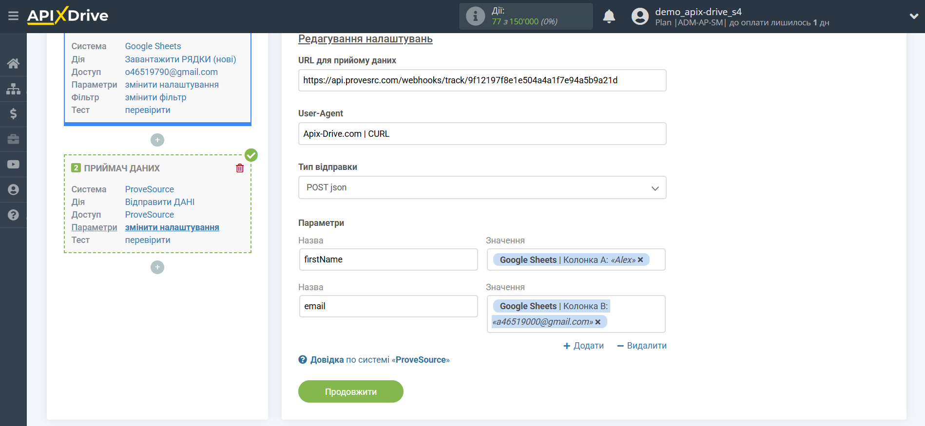
Task: Click the Параметри label in receiver block
Action: pos(95,227)
